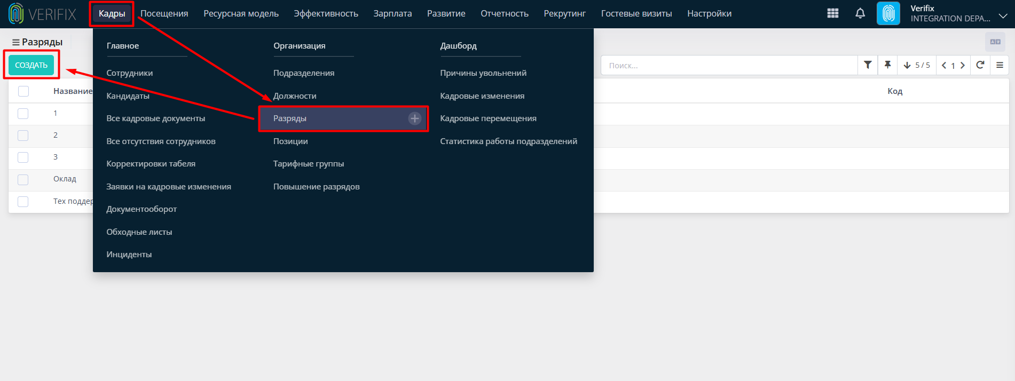Select Сотрудники in the menu
1015x381 pixels.
(130, 73)
